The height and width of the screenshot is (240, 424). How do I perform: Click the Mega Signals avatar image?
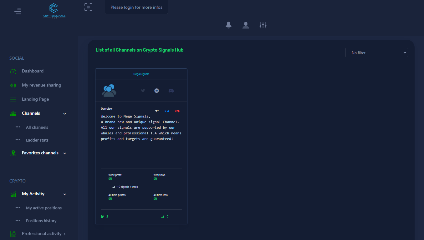click(x=109, y=90)
